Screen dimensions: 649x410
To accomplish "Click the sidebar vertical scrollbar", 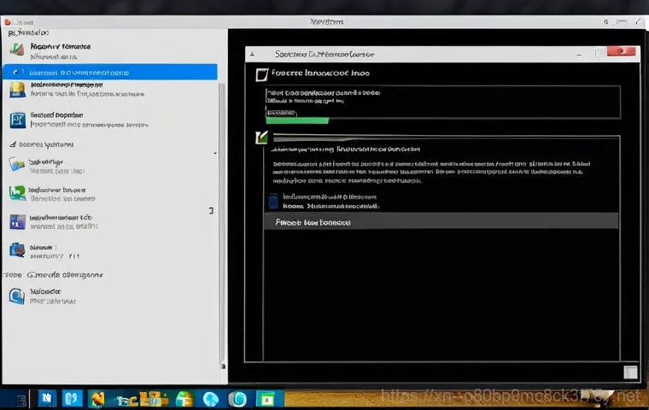I will 222,224.
